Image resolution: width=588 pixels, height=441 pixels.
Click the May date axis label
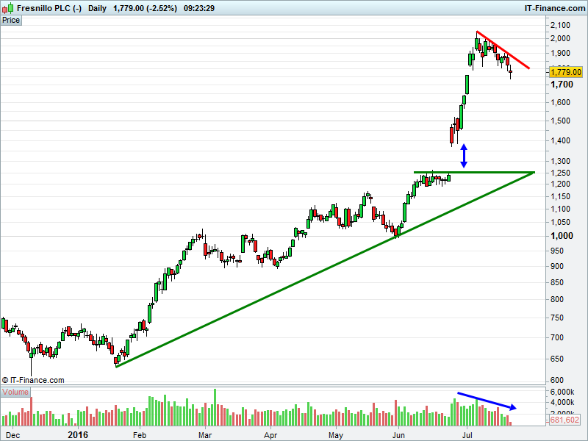click(x=336, y=435)
